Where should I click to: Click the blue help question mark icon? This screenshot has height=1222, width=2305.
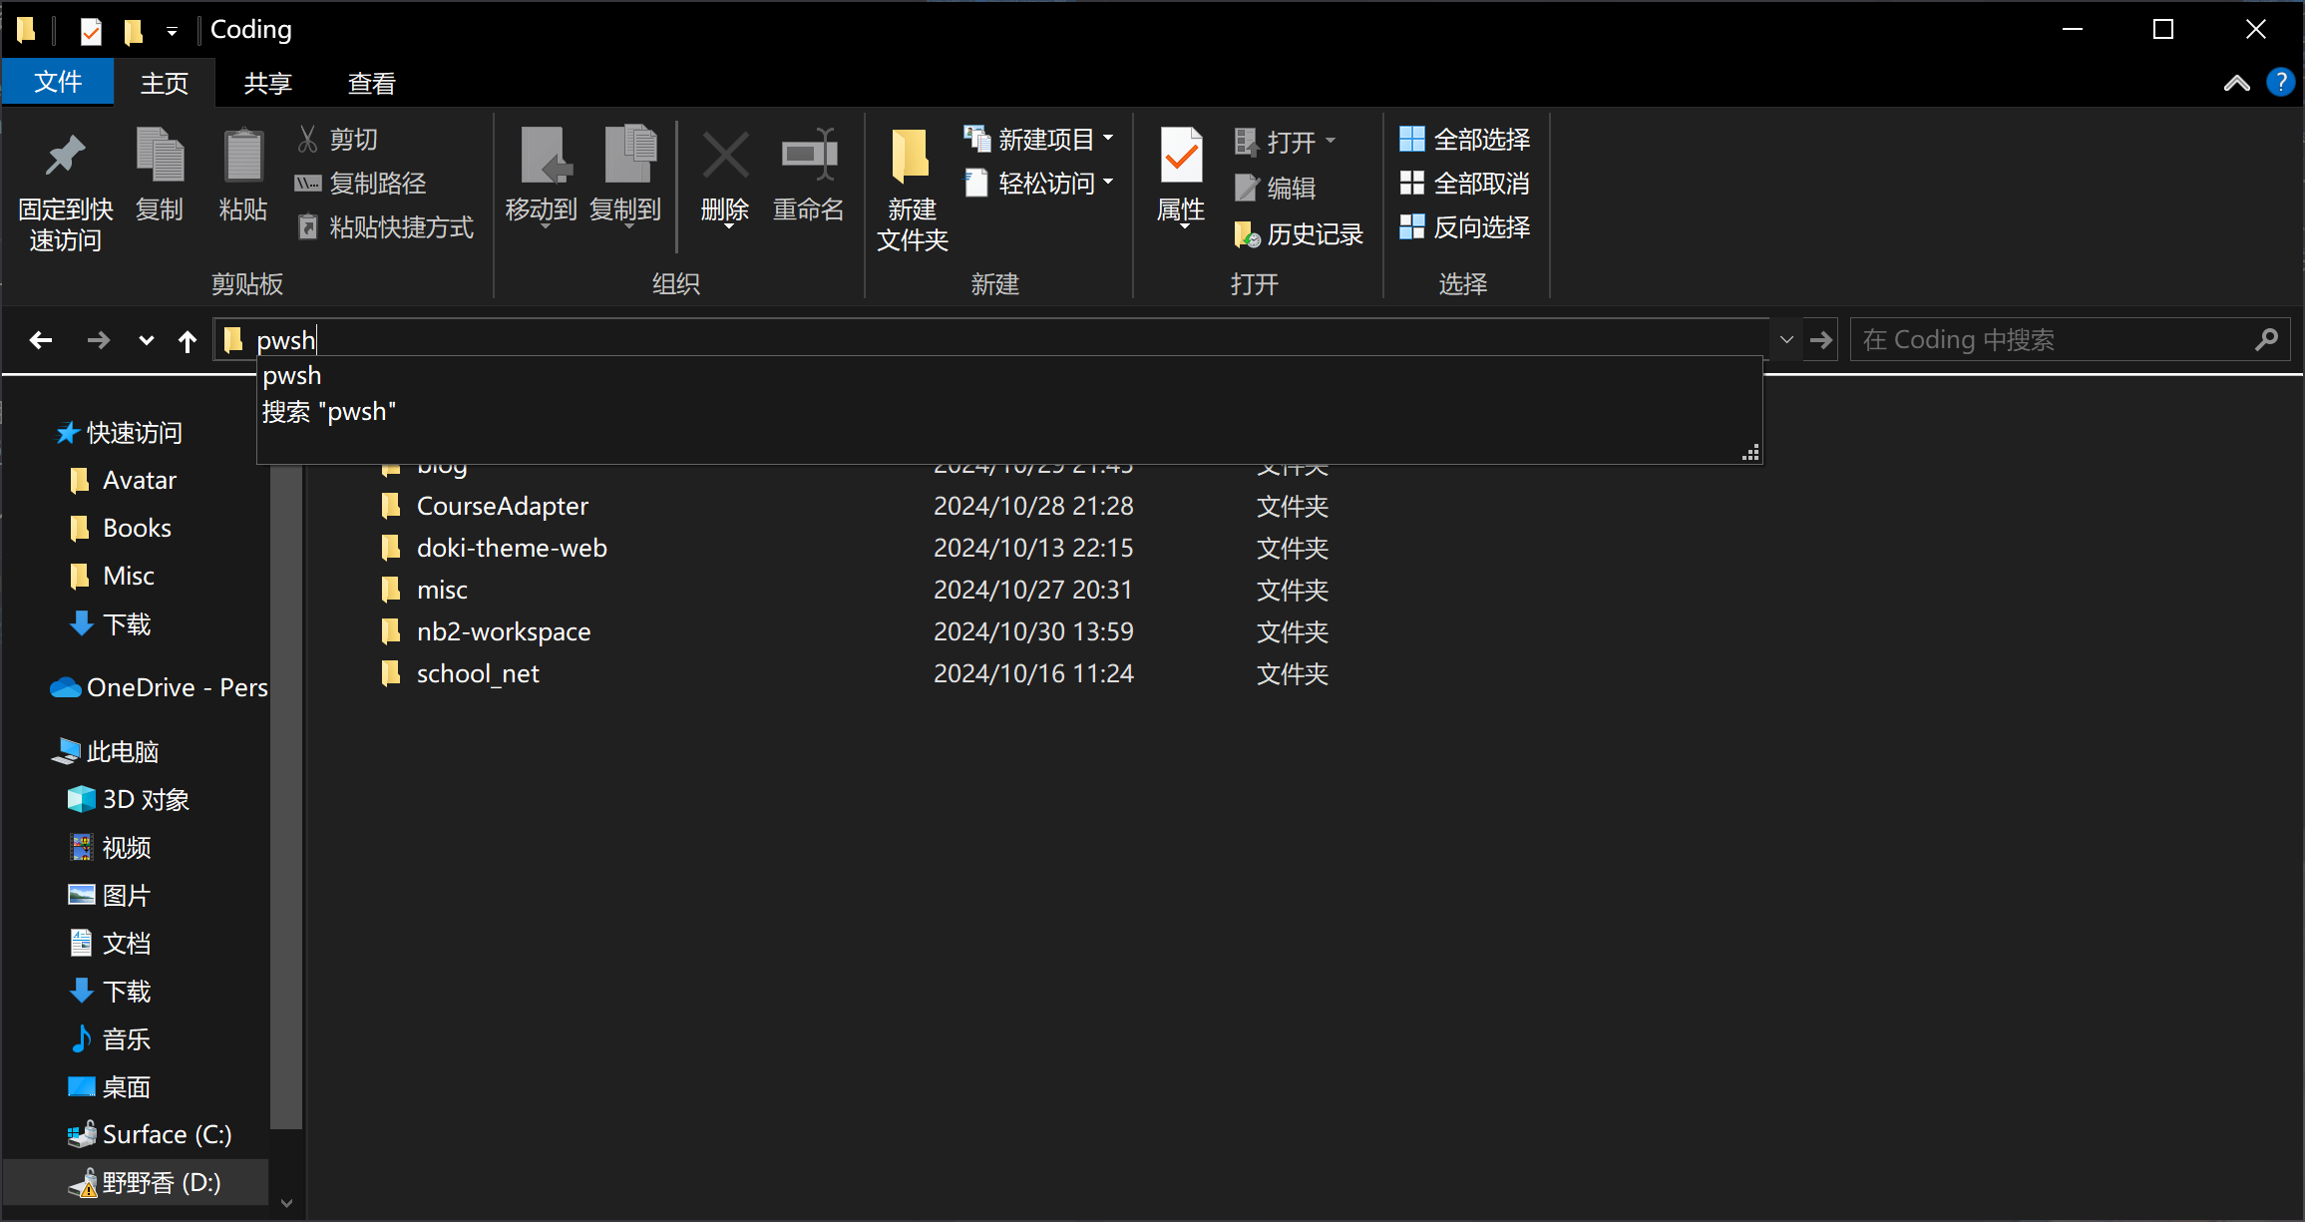point(2280,82)
